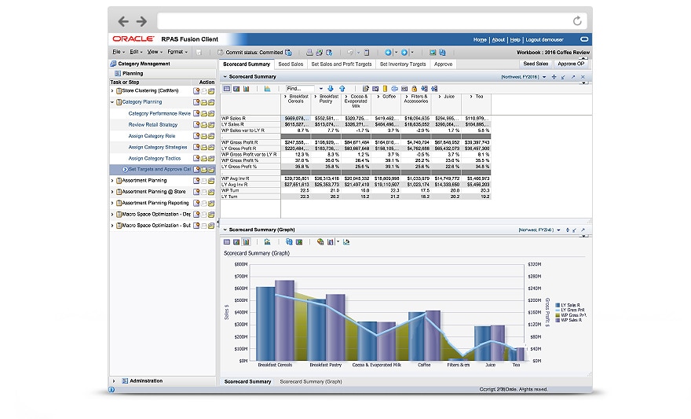
Task: Switch to Set Sales and Profit Targets tab
Action: [x=342, y=64]
